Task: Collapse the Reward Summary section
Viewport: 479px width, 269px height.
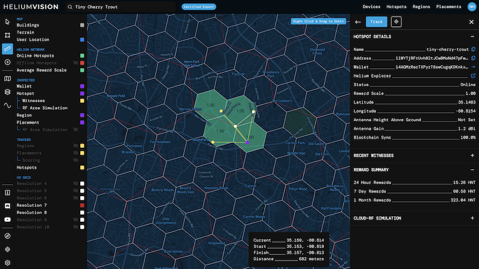Action: pyautogui.click(x=472, y=169)
